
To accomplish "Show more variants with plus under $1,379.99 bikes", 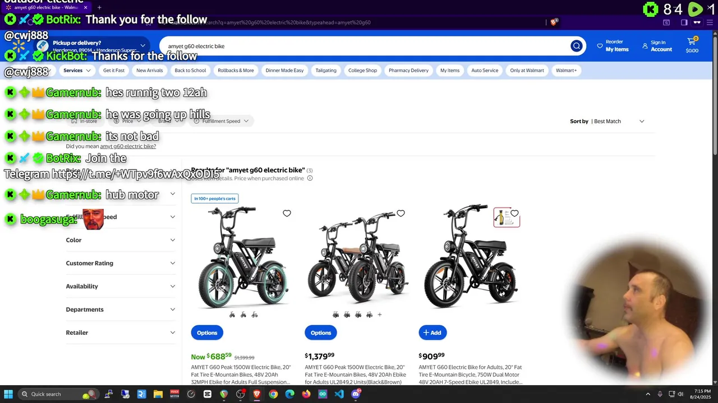I will tap(380, 315).
